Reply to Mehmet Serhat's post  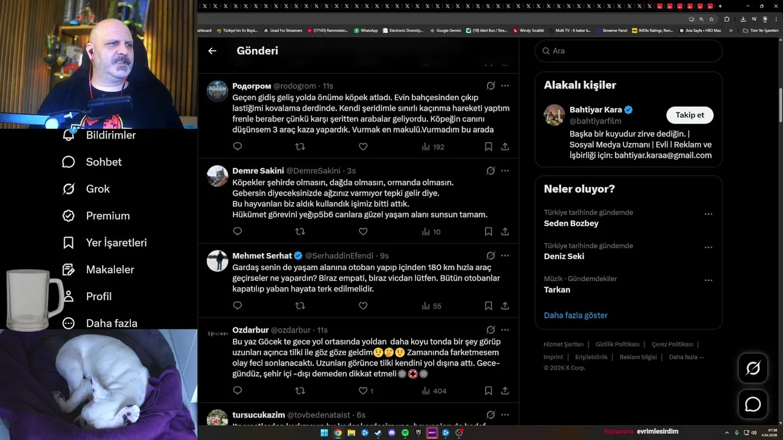237,306
